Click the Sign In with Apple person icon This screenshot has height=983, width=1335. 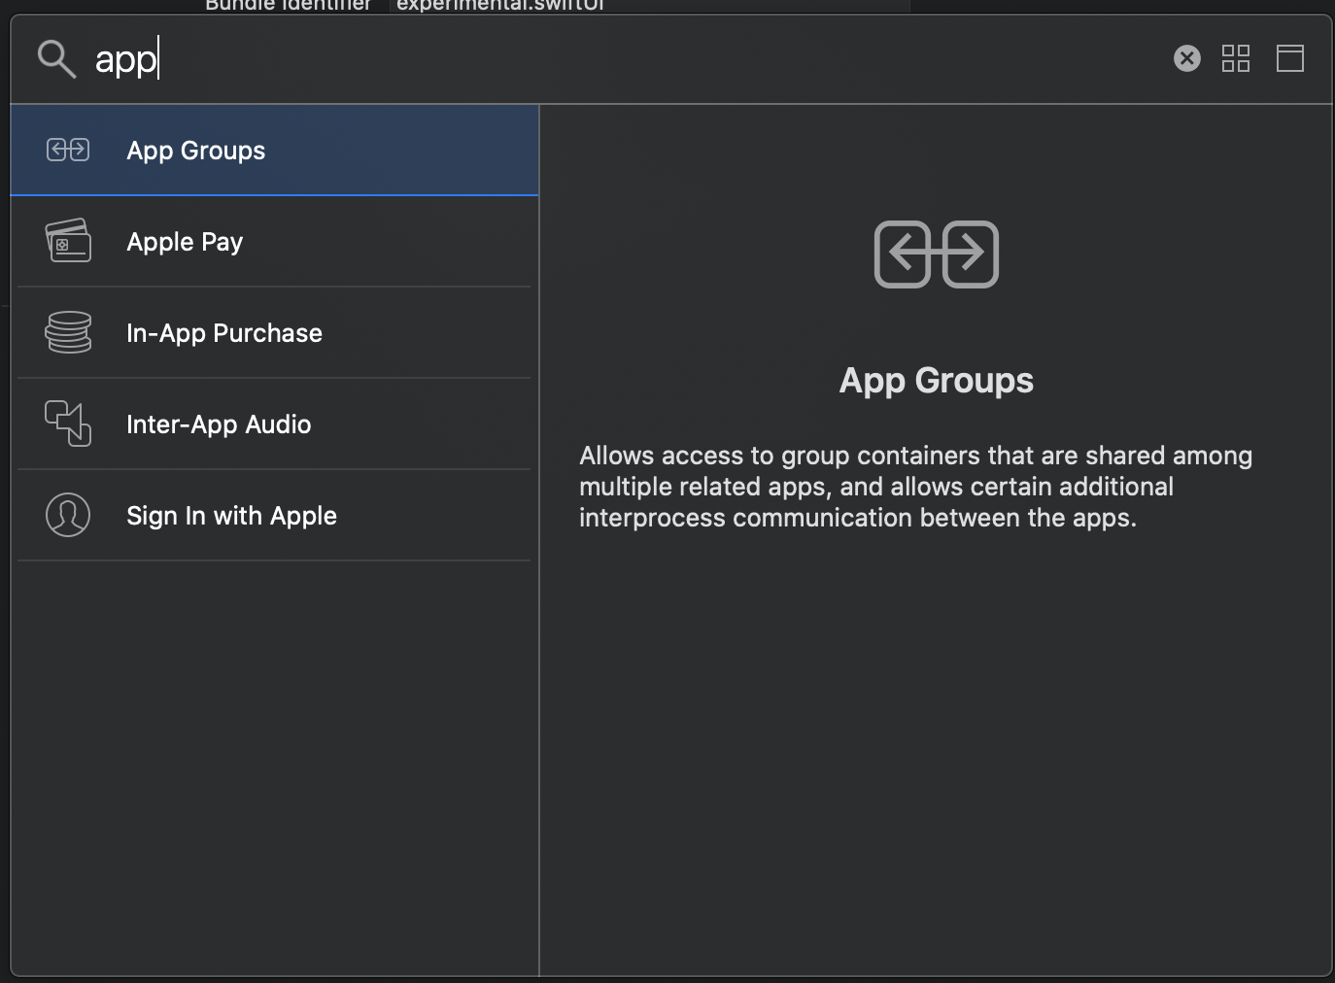pos(68,515)
